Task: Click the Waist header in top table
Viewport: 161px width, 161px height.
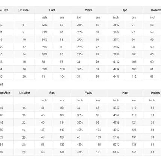Action: coord(89,10)
